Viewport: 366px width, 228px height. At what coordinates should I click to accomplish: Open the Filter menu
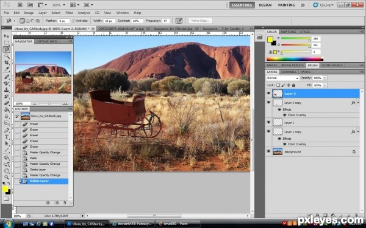[x=69, y=13]
